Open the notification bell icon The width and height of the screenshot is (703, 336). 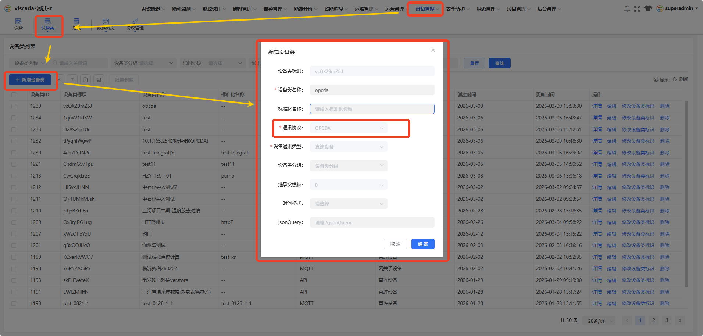[x=627, y=8]
